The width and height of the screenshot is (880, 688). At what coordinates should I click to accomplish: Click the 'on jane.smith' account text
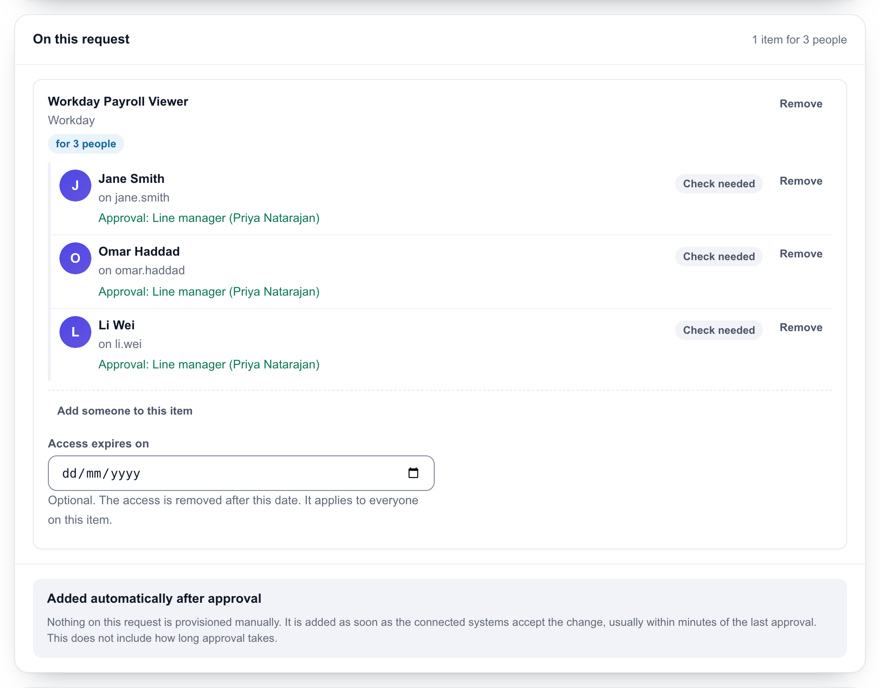click(x=134, y=198)
